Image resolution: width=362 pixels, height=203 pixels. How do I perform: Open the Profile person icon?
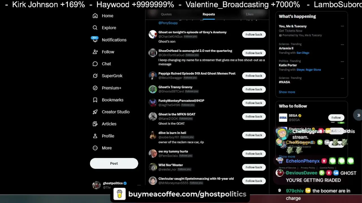95,136
